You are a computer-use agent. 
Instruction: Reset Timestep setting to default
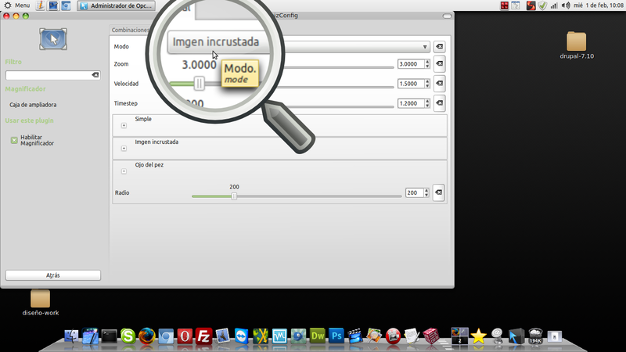(x=439, y=103)
